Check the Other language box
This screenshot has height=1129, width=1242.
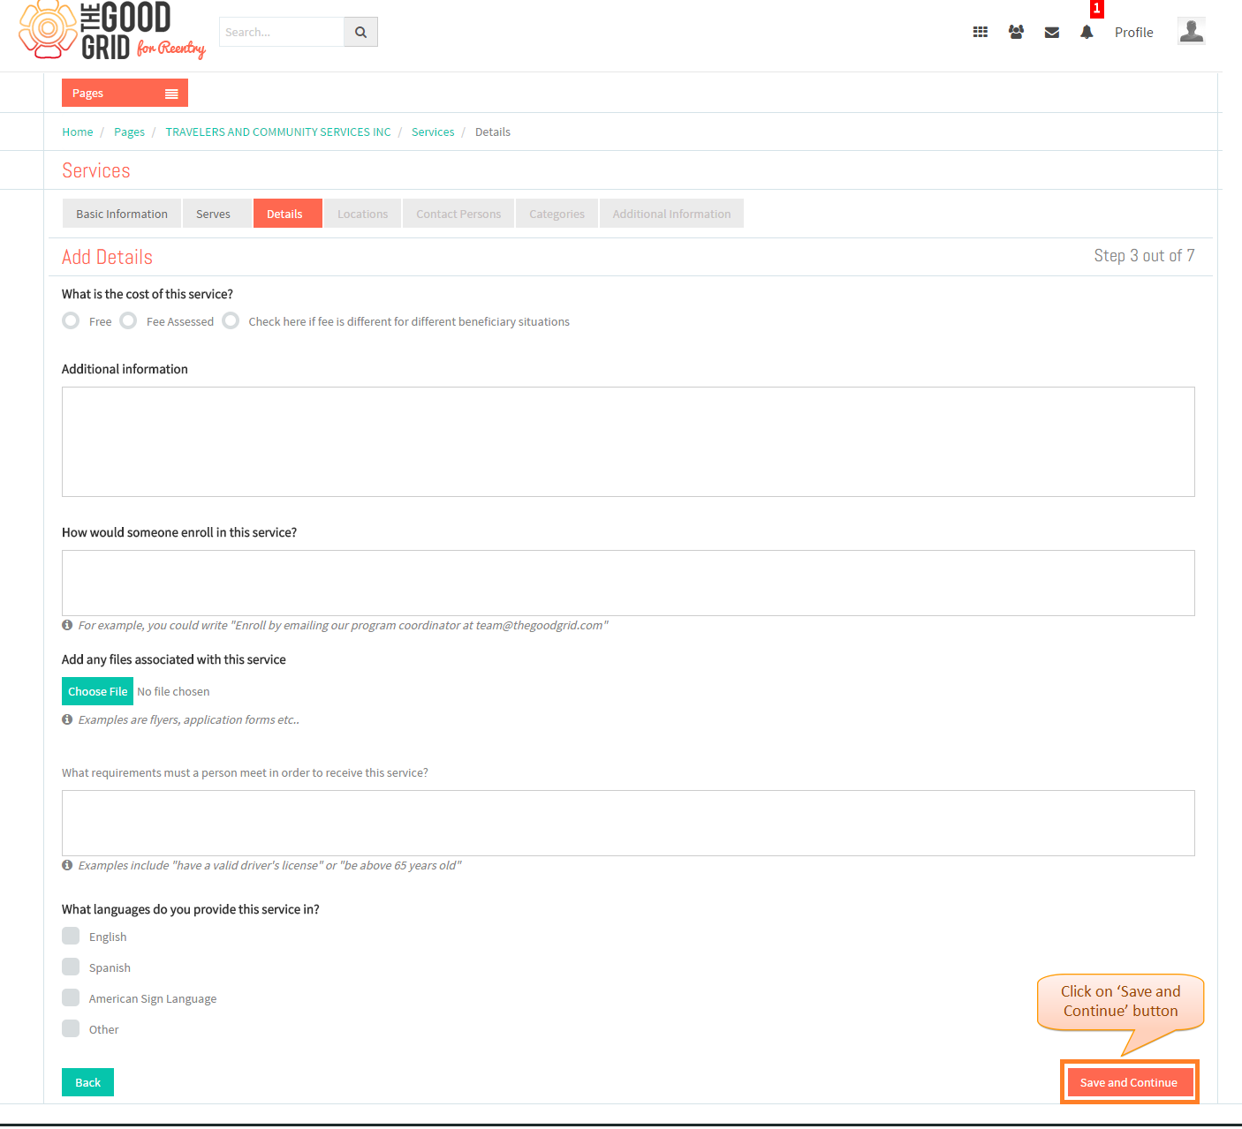pyautogui.click(x=71, y=1028)
